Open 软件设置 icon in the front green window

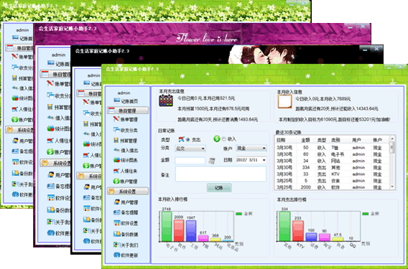coord(117,223)
